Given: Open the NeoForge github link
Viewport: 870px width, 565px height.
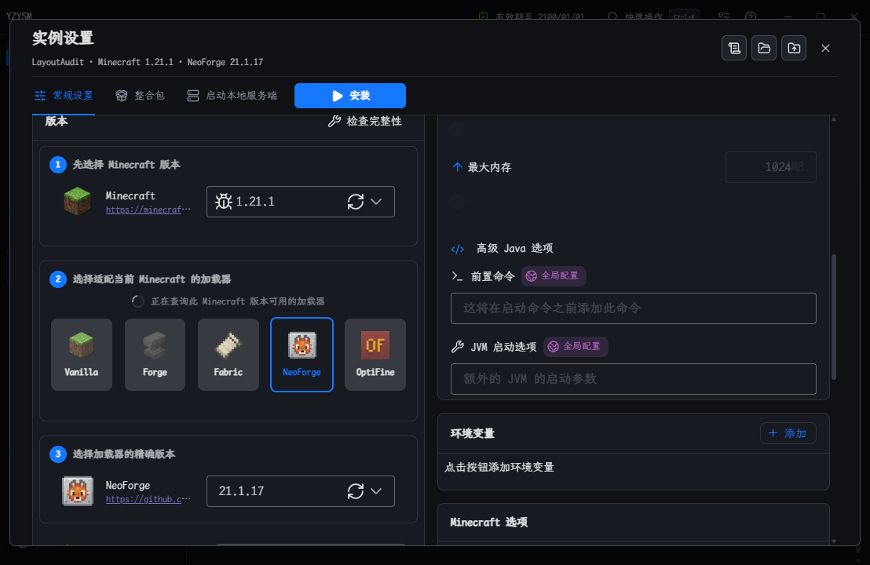Looking at the screenshot, I should (148, 499).
